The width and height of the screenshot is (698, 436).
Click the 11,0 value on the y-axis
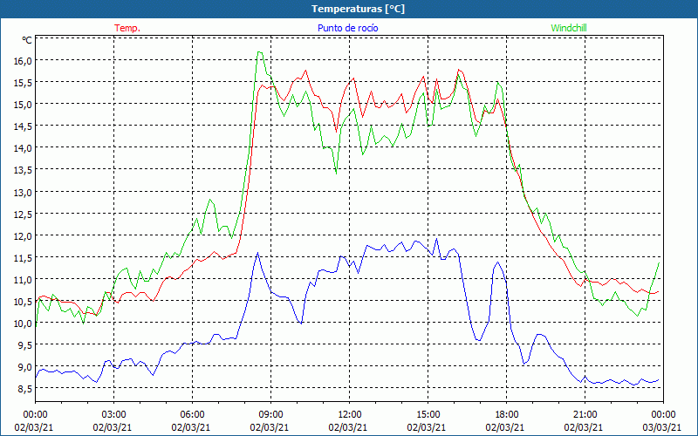[x=23, y=280]
